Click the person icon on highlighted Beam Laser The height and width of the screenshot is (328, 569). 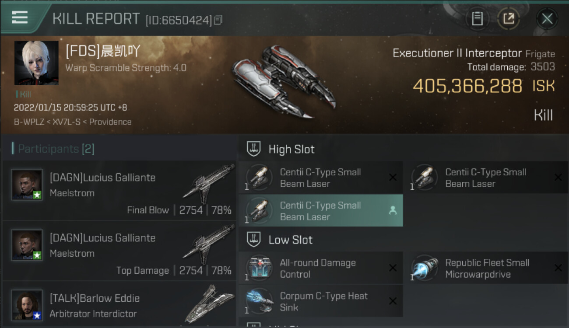pos(393,211)
